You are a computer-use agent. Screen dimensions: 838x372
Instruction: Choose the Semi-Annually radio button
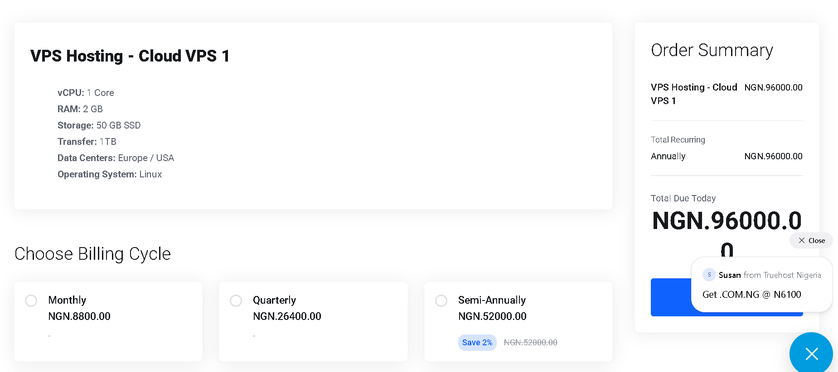(441, 300)
